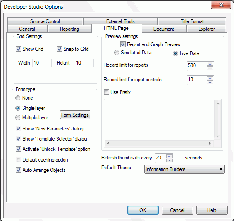234x221 pixels.
Task: Increase record limit for input controls
Action: [210, 78]
